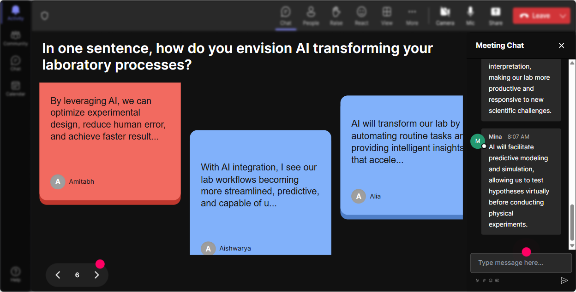Open the Community section in sidebar
Viewport: 576px width, 292px height.
point(15,39)
